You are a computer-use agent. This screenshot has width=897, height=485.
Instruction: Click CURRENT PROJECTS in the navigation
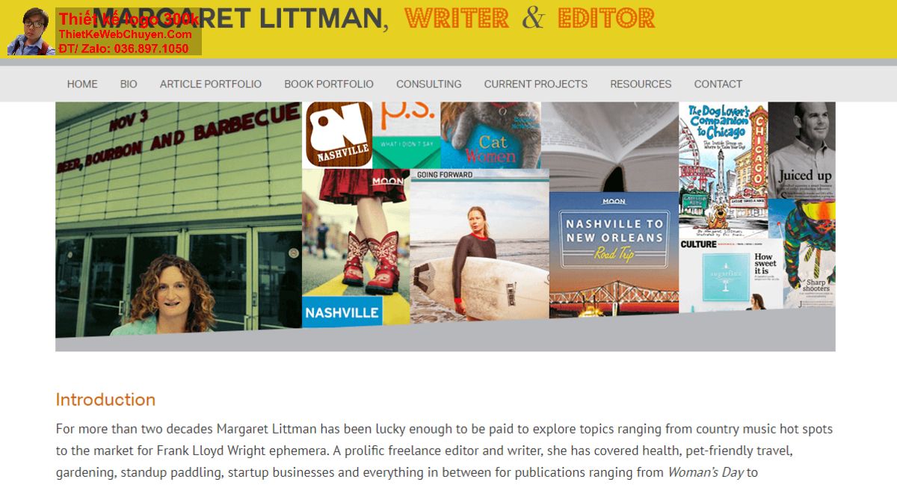[536, 84]
